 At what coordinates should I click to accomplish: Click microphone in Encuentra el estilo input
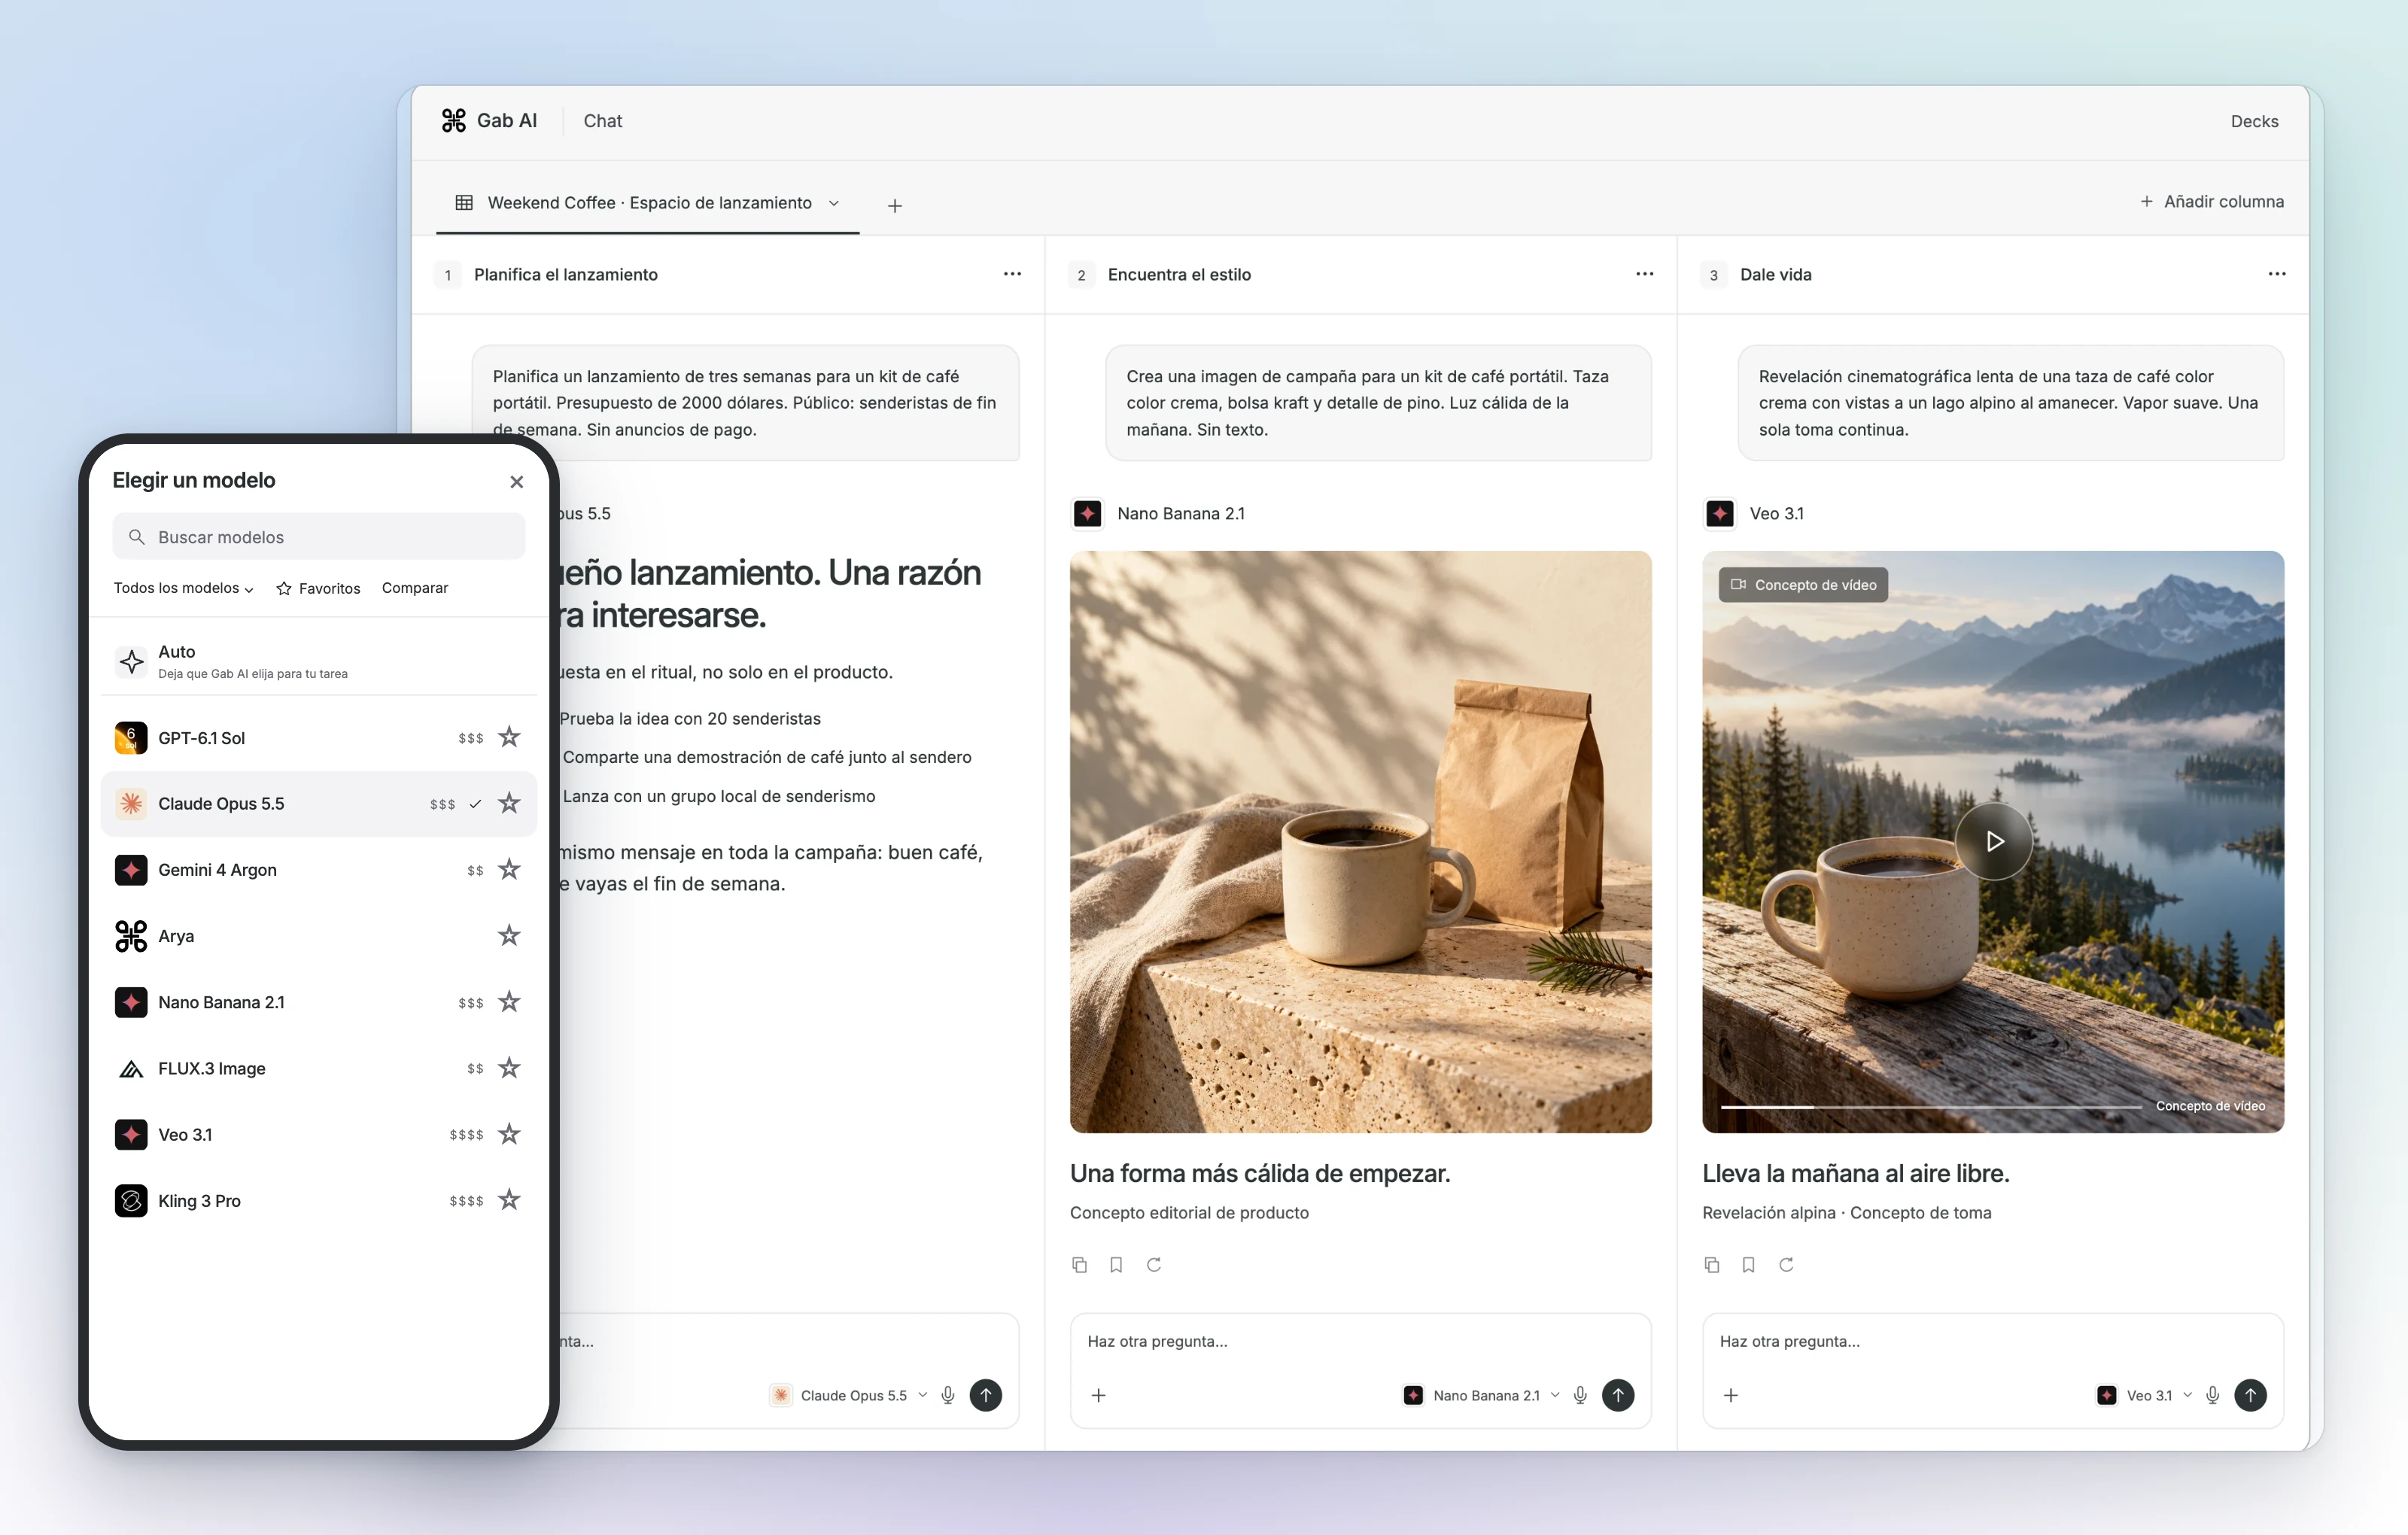pos(1580,1395)
